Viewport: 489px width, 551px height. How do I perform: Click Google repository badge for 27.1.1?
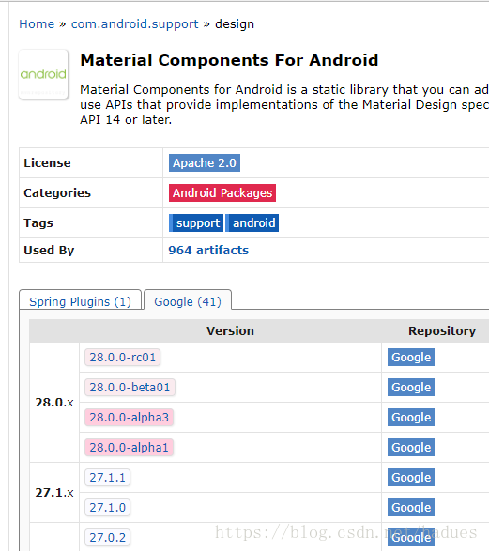pos(411,478)
